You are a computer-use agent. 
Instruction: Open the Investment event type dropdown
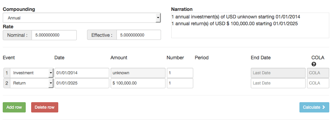32,73
